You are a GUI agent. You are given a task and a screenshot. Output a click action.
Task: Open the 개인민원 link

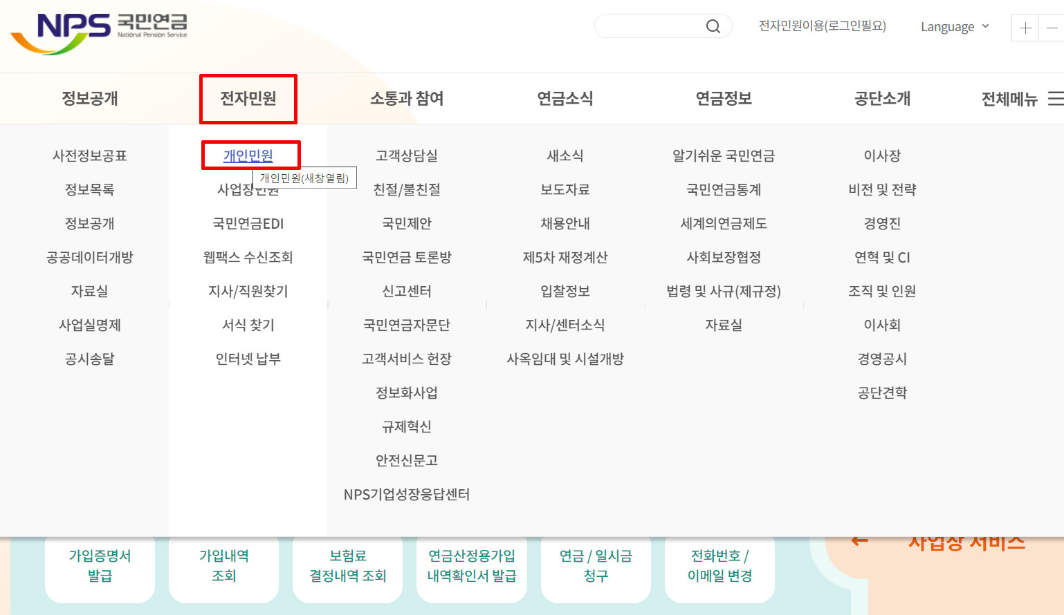[250, 155]
